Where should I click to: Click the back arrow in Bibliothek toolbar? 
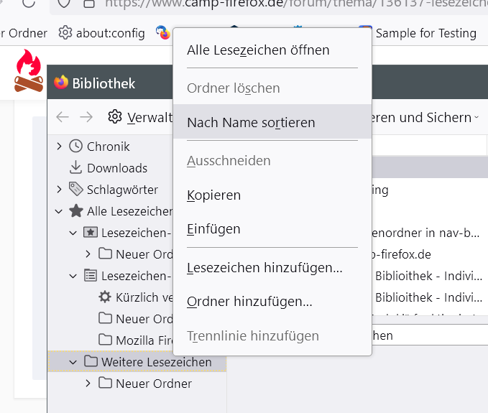coord(63,117)
